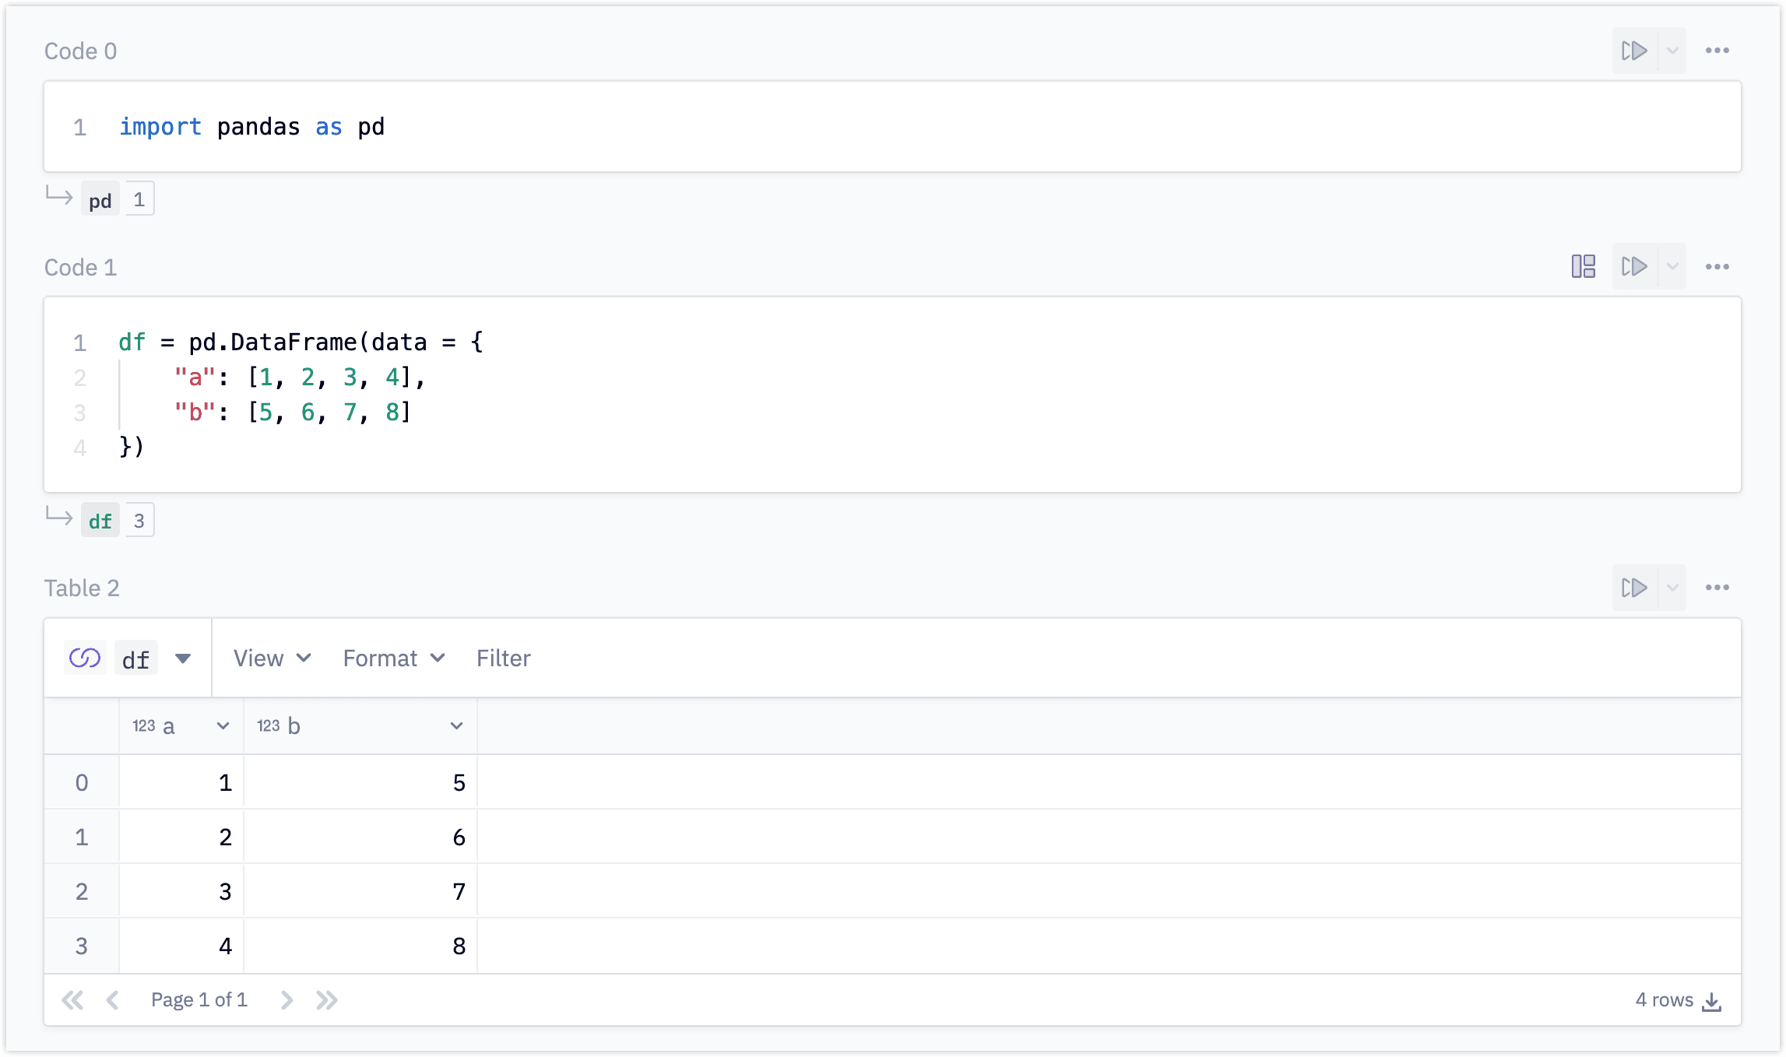
Task: Toggle the Code 1 layout view icon
Action: pos(1583,267)
